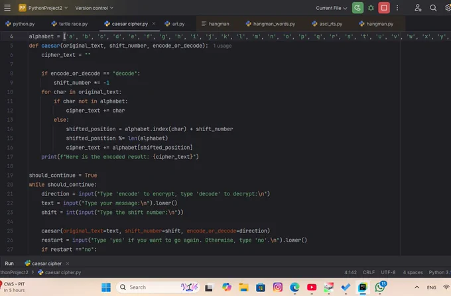
Task: Open the Windows Start menu
Action: click(x=106, y=287)
